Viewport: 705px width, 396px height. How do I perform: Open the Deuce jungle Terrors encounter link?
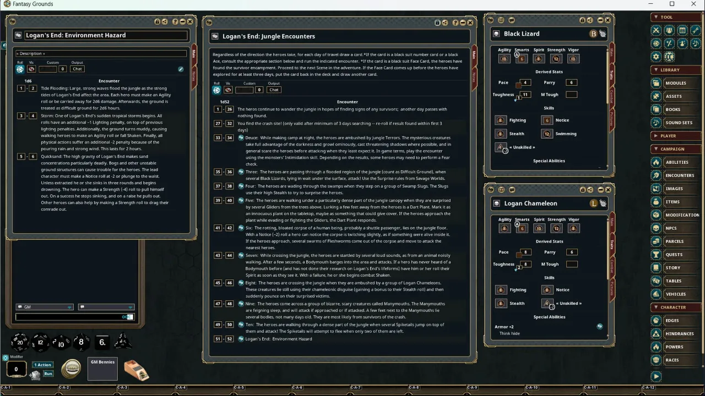pyautogui.click(x=241, y=137)
